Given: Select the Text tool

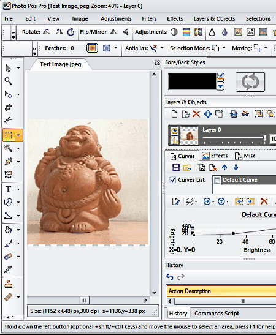Looking at the screenshot, I should (8, 189).
